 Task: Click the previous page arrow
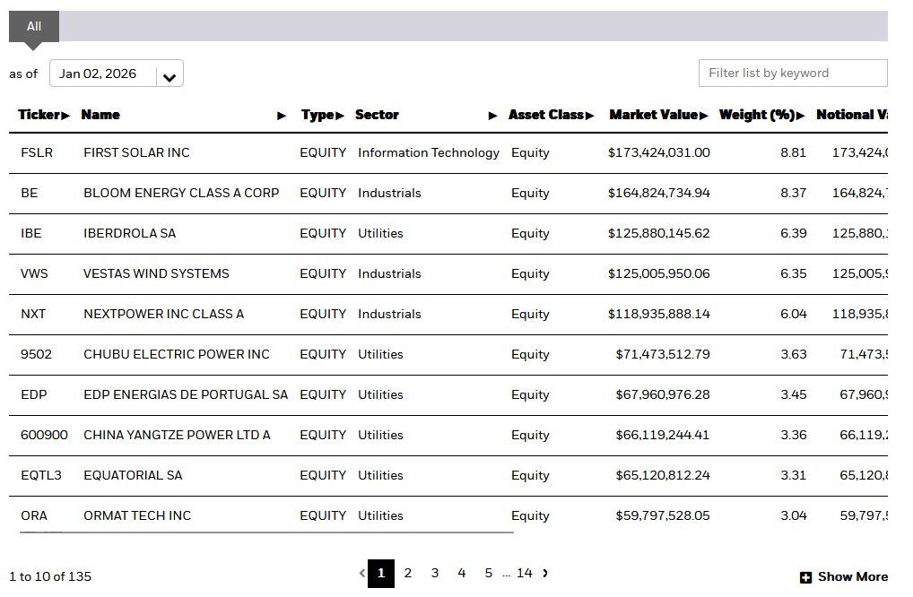tap(362, 573)
